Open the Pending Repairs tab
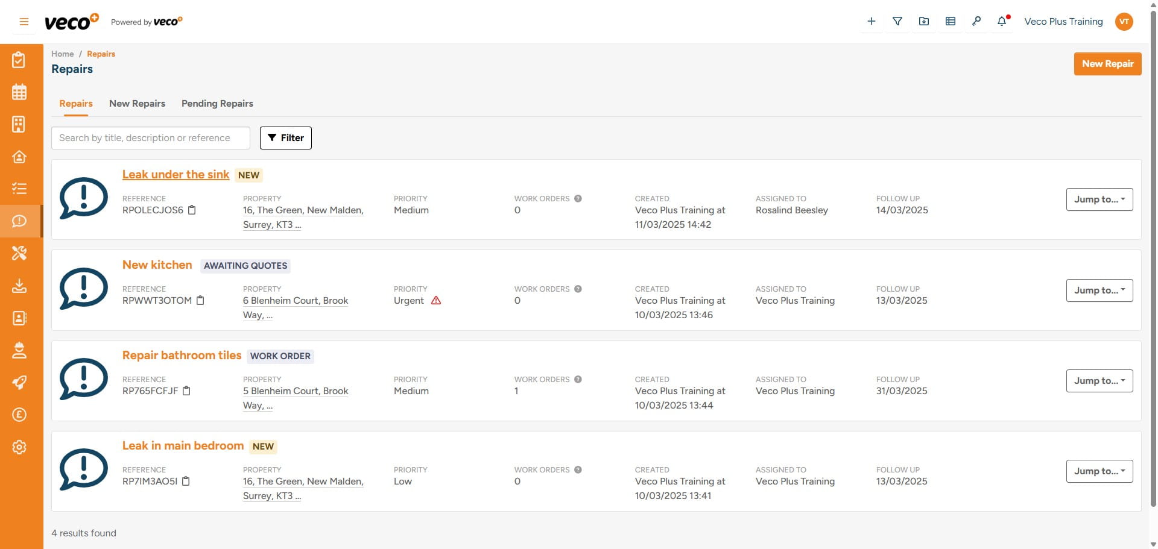Screen dimensions: 1158x549 217,103
